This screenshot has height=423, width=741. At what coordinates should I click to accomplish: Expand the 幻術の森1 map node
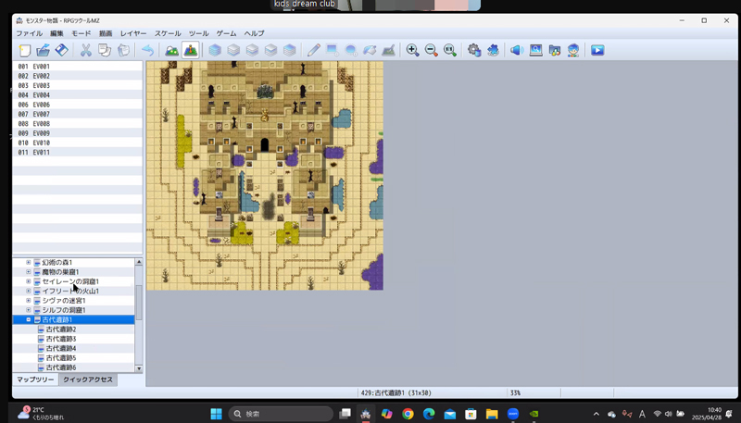pyautogui.click(x=29, y=262)
